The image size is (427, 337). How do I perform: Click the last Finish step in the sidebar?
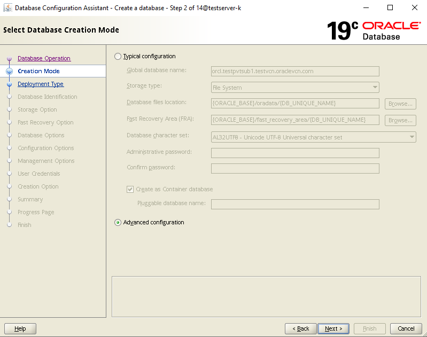[x=25, y=225]
